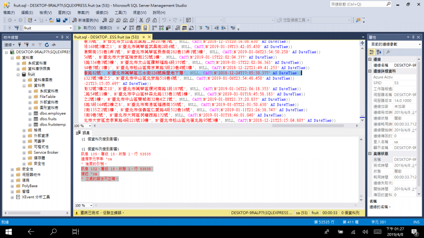Open the 查詢(Q) menu
The image size is (424, 238).
pos(64,13)
